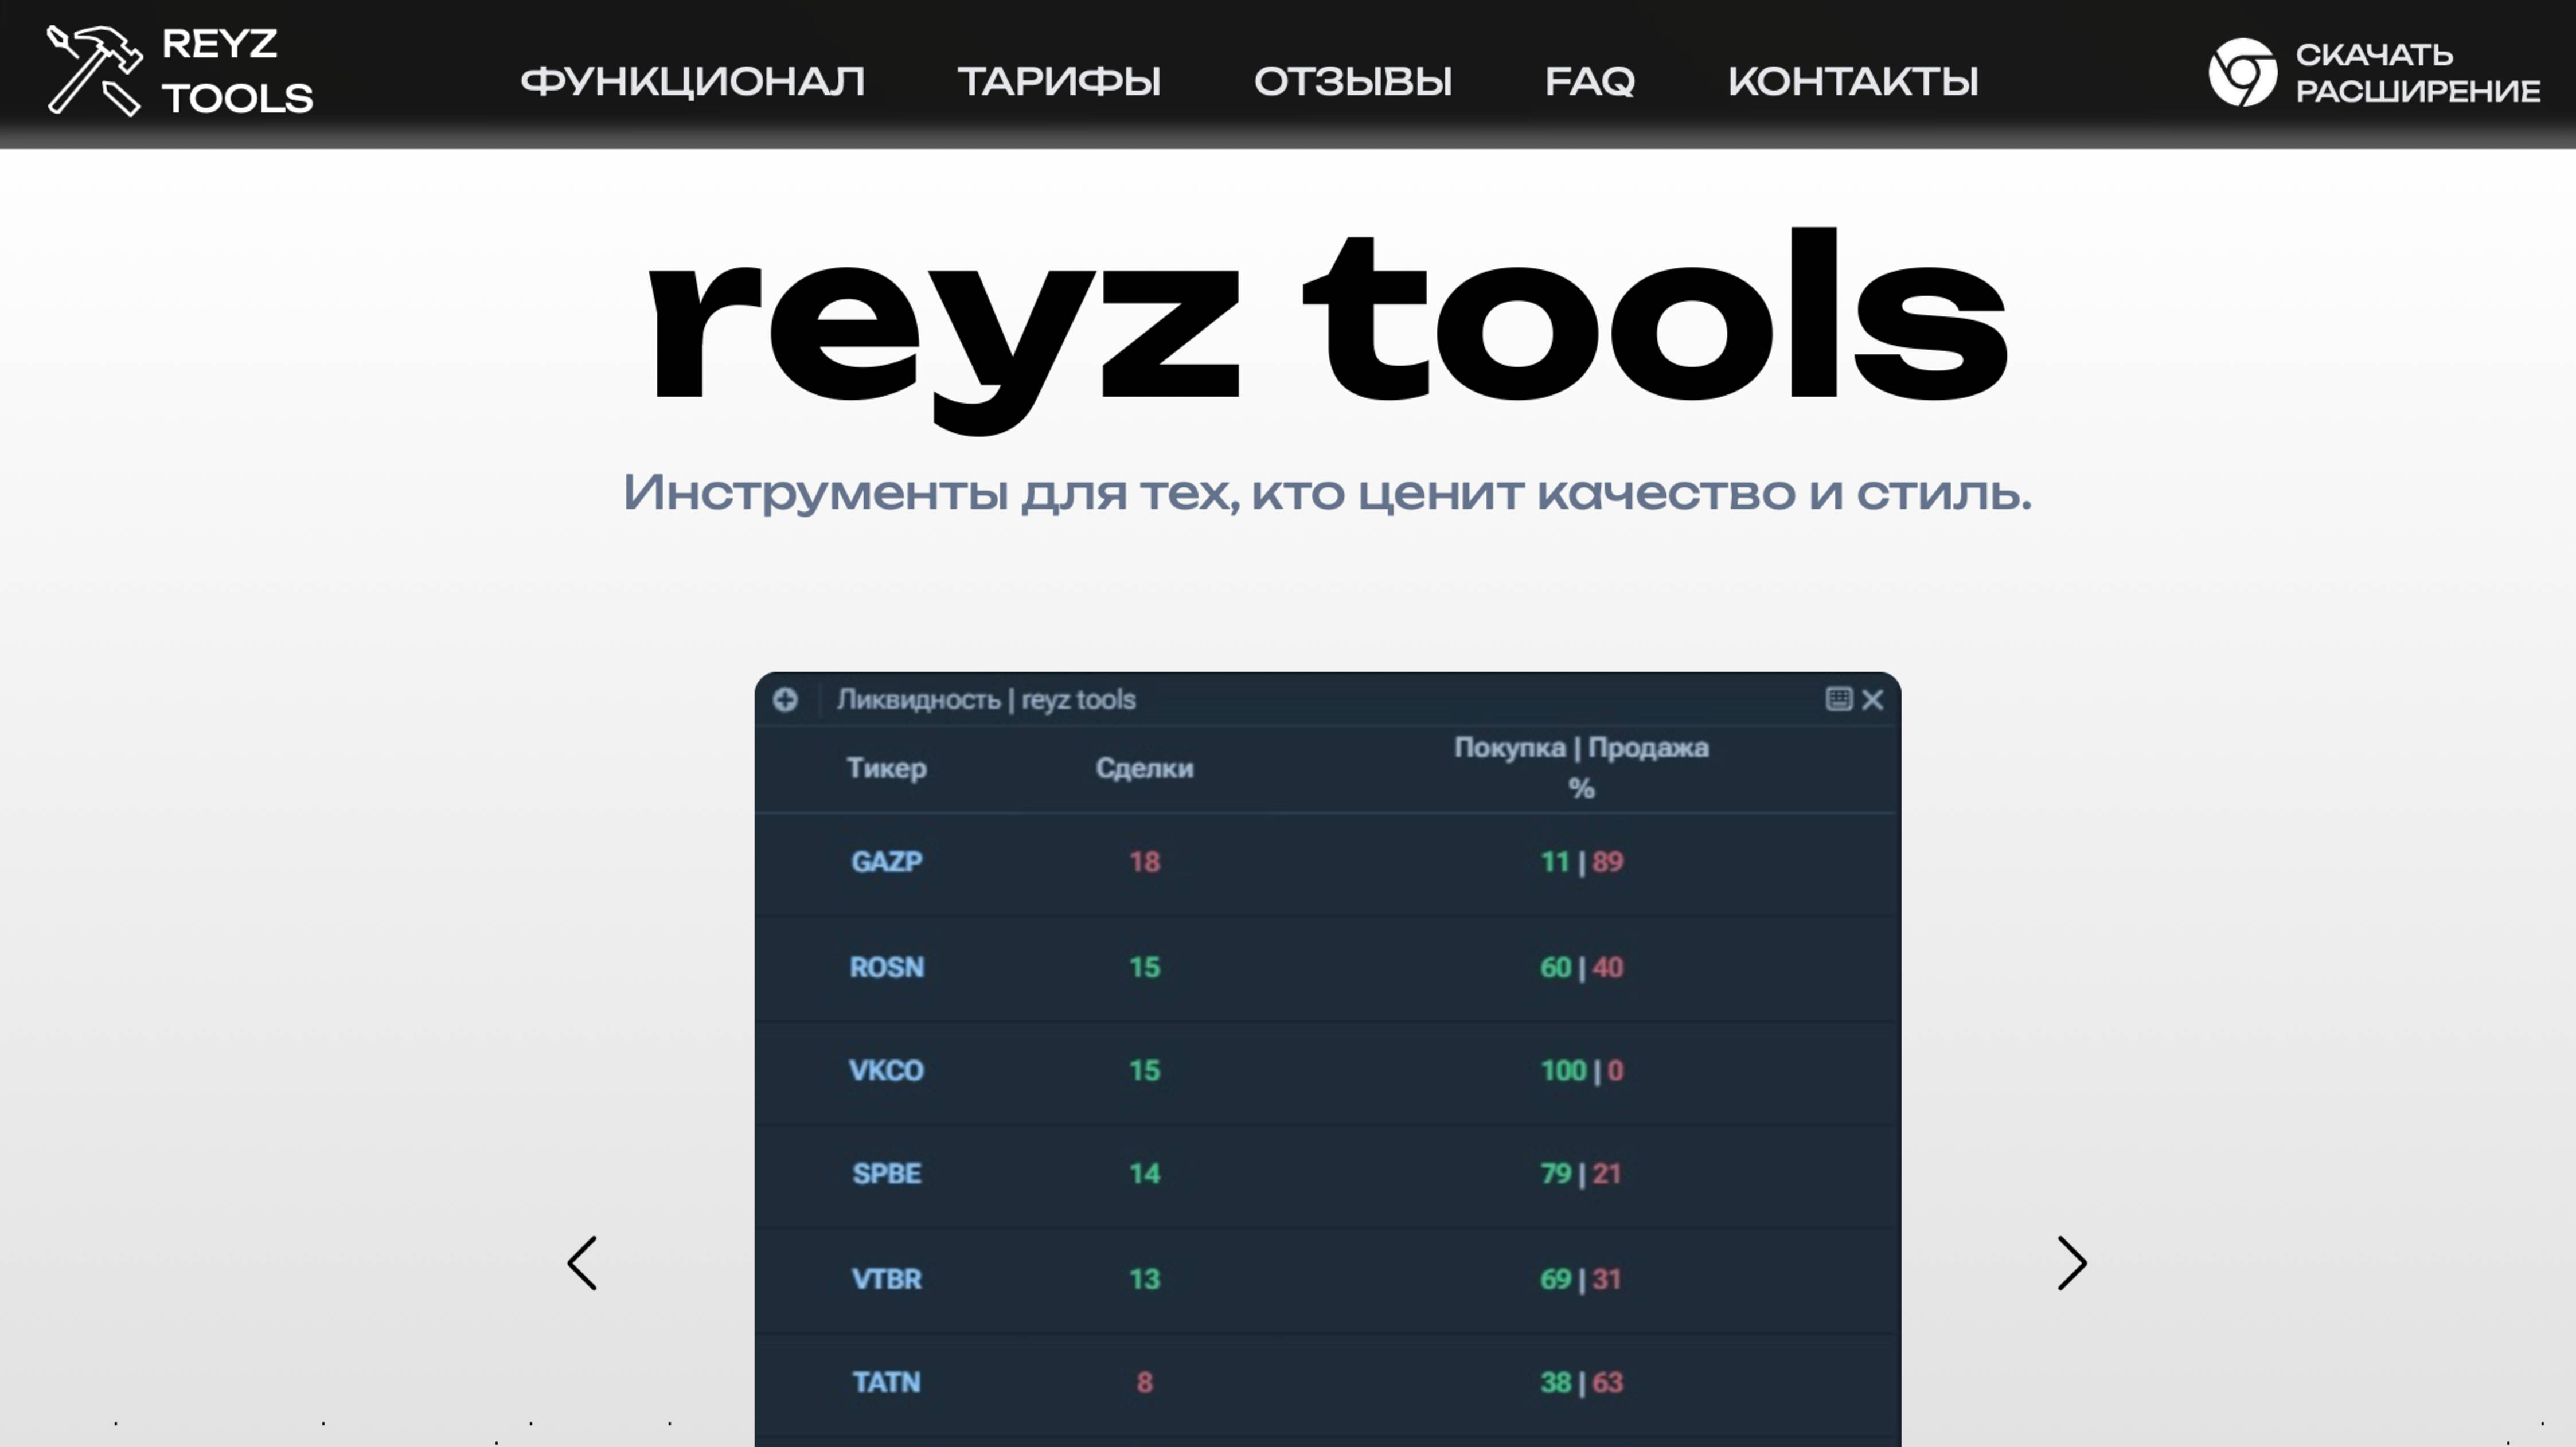The image size is (2576, 1447).
Task: Click the 11 | 89 ratio for GAZP
Action: (1581, 861)
